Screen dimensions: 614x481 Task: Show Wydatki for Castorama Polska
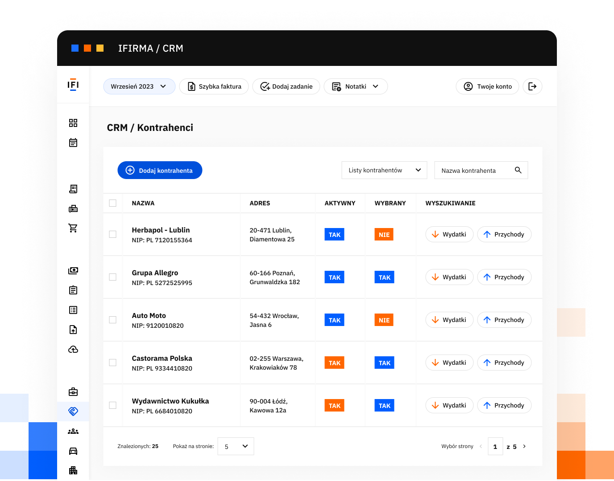point(449,363)
